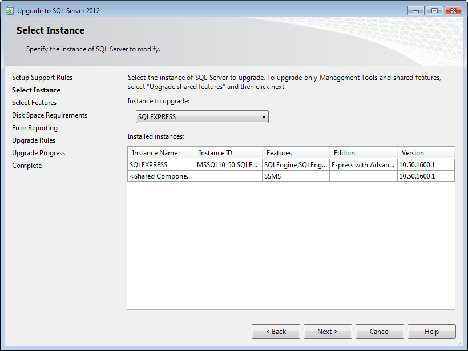Go to Complete step
This screenshot has width=468, height=351.
[x=27, y=166]
